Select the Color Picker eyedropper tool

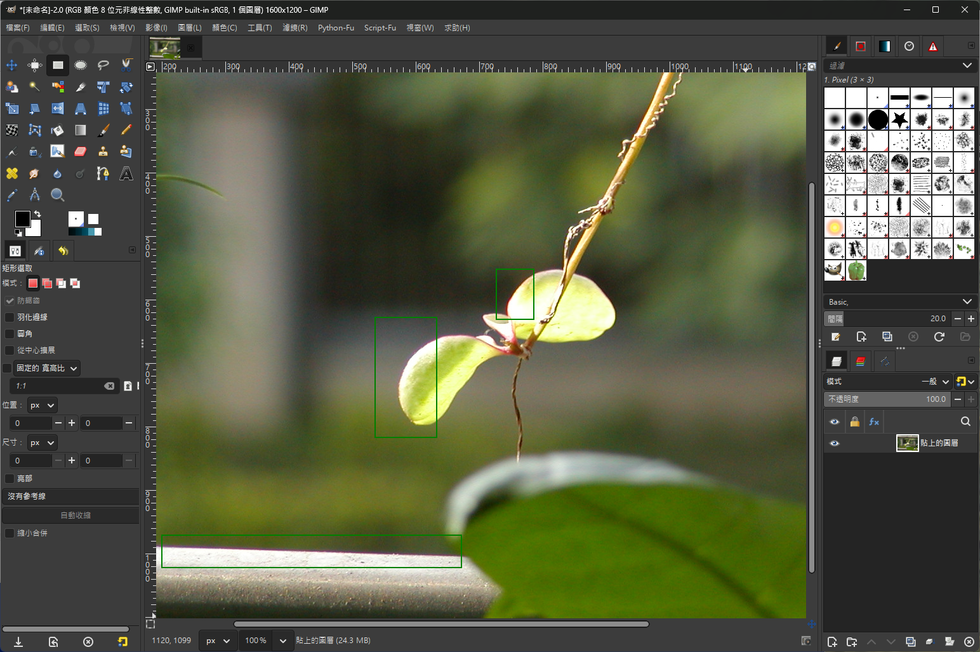12,194
